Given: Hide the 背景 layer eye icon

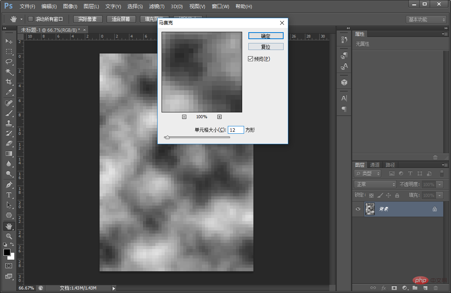Looking at the screenshot, I should [x=358, y=209].
